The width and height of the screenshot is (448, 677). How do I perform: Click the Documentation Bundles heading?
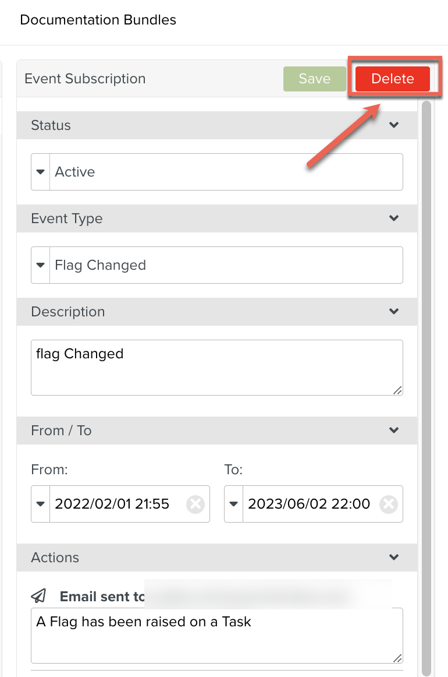98,20
